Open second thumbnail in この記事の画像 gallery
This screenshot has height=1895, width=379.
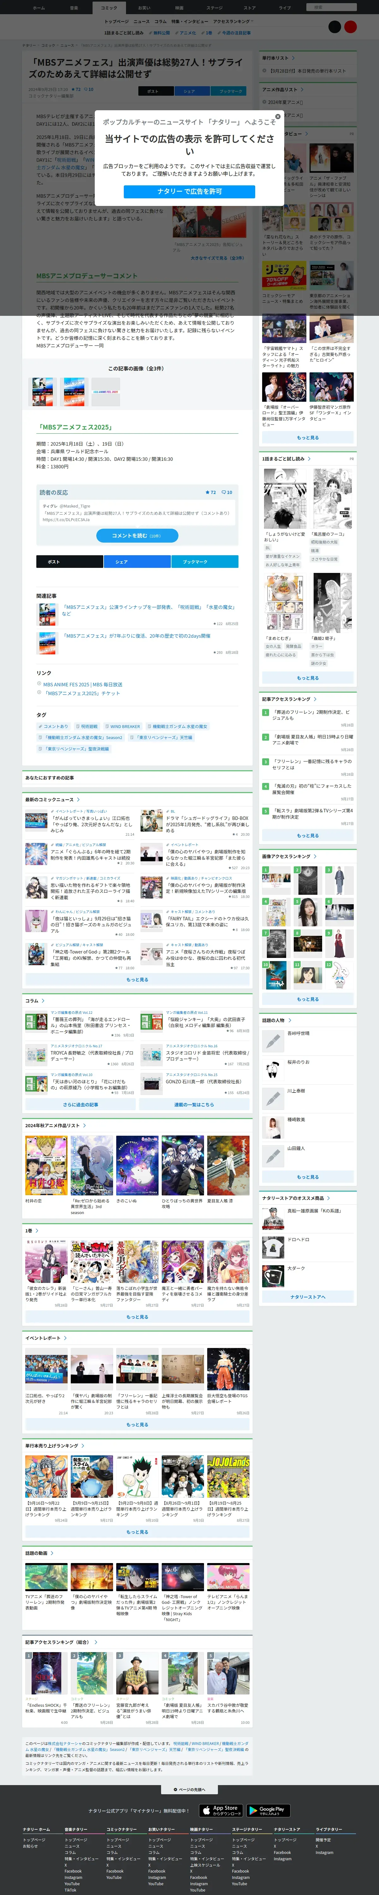74,391
